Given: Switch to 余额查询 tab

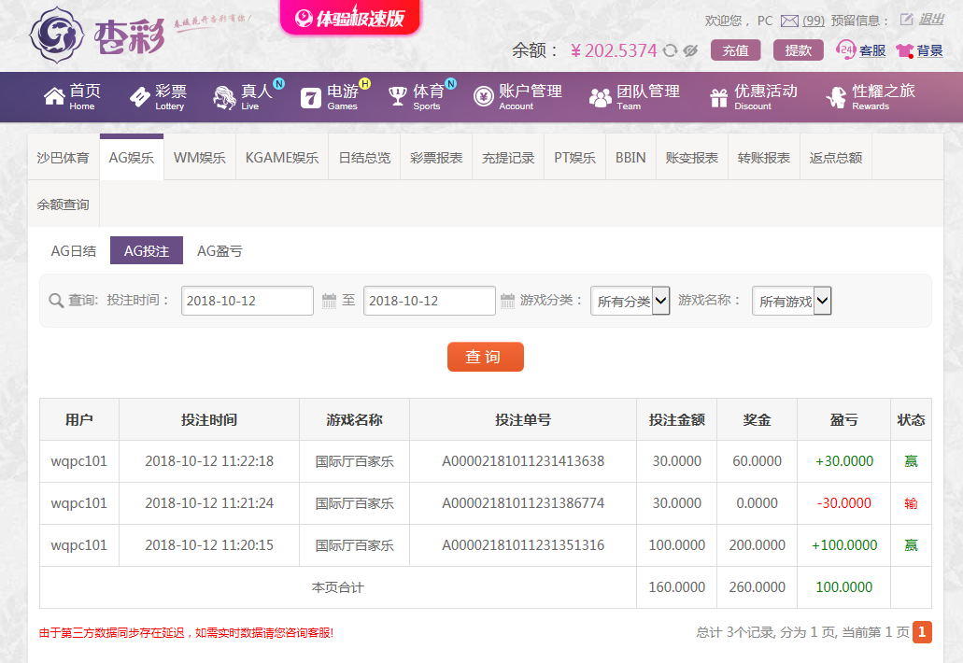Looking at the screenshot, I should click(63, 205).
